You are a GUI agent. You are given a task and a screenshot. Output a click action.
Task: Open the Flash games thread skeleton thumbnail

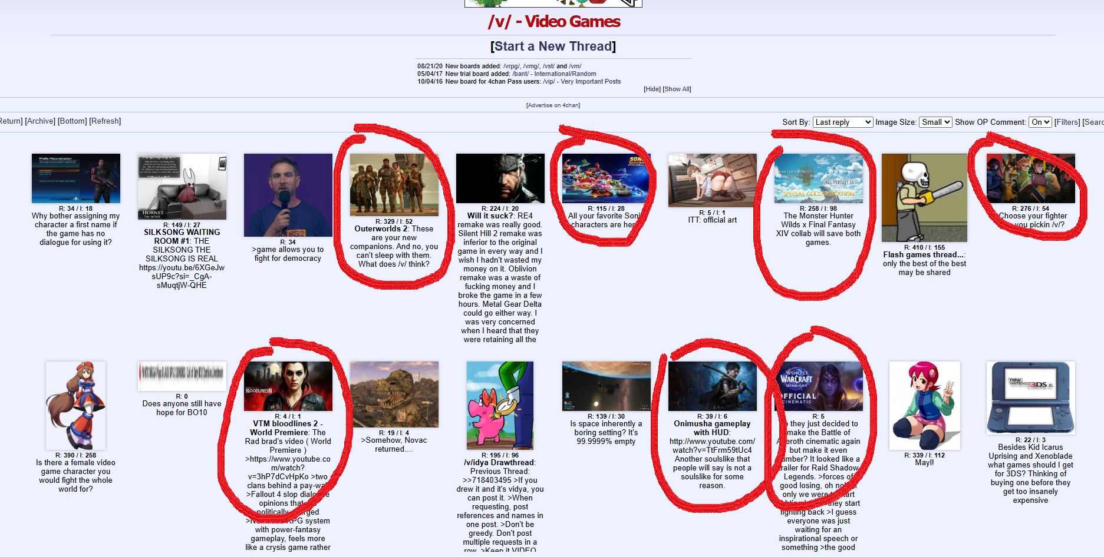[x=925, y=198]
